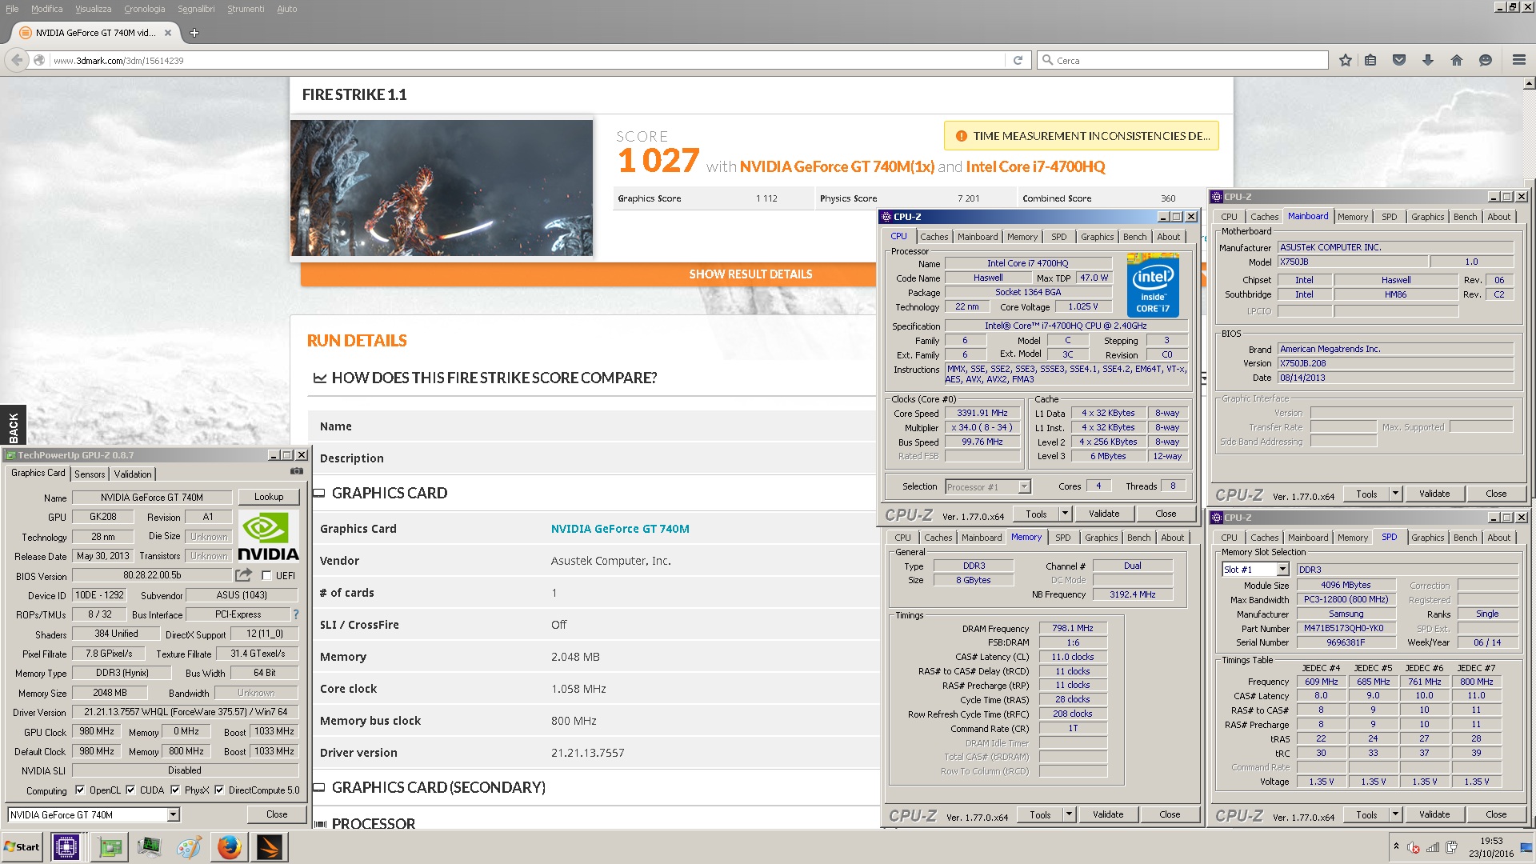Click the Time Measurement Inconsistencies warning

tap(1082, 136)
